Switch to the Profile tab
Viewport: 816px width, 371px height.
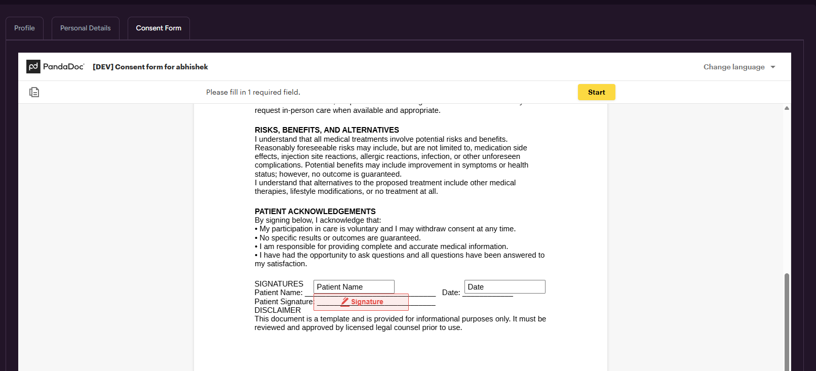24,28
